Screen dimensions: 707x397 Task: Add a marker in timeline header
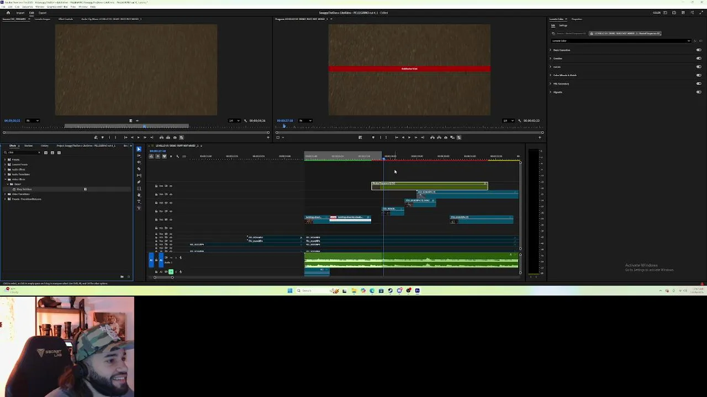[171, 156]
